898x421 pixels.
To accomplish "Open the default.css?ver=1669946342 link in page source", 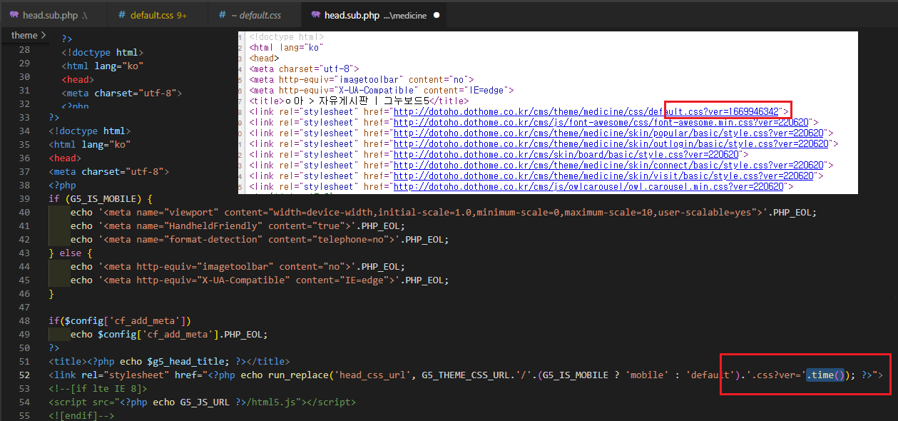I will point(588,111).
